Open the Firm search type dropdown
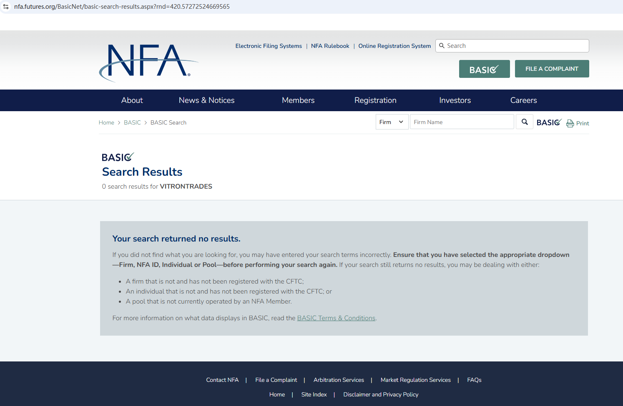 tap(392, 122)
